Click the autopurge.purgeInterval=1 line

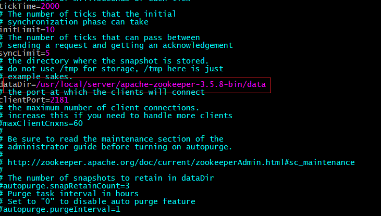[60, 209]
